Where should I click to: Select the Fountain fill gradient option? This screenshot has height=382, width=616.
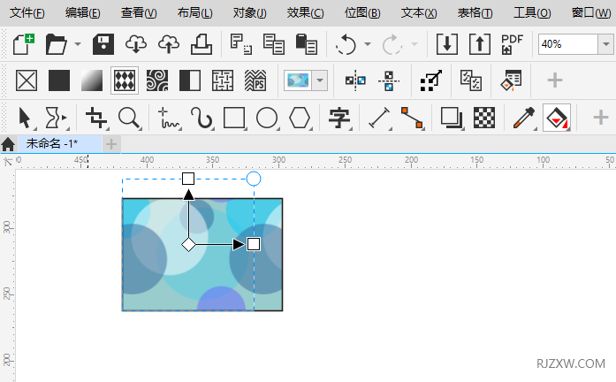coord(92,80)
